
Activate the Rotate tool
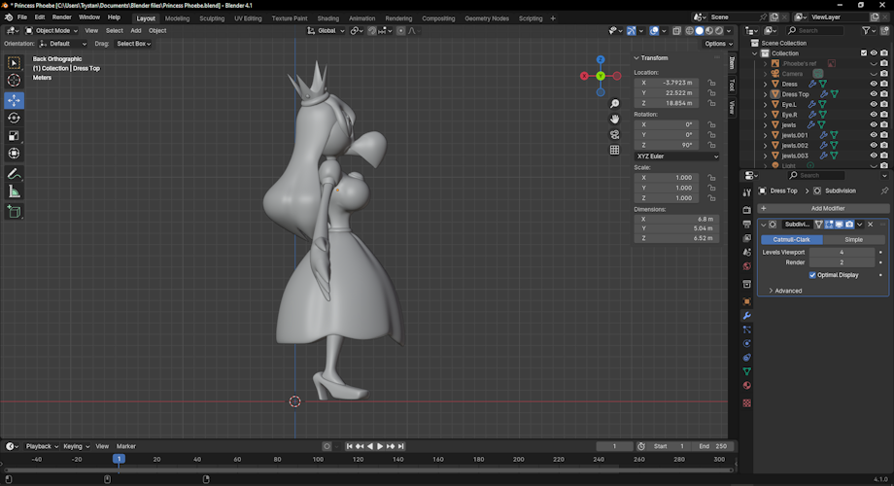point(15,118)
